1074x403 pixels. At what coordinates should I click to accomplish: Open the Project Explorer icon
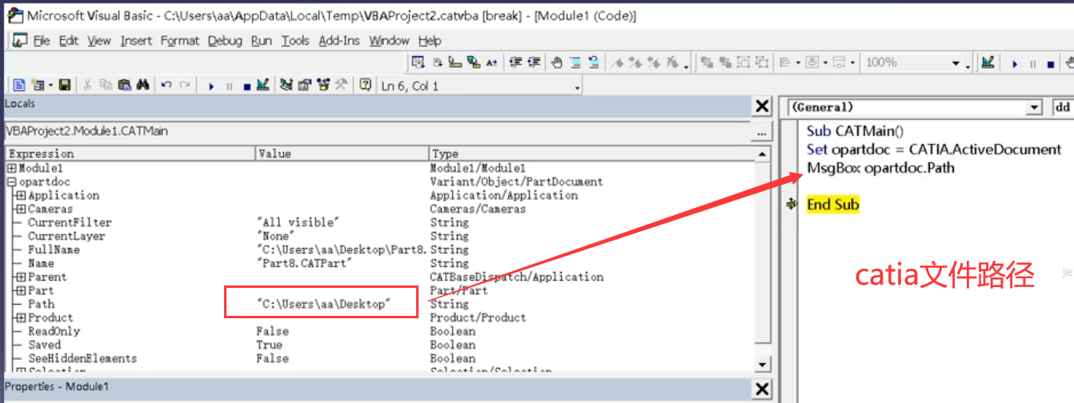[286, 85]
